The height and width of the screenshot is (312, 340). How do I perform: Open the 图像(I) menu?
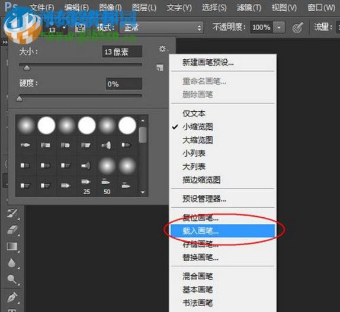pyautogui.click(x=110, y=8)
